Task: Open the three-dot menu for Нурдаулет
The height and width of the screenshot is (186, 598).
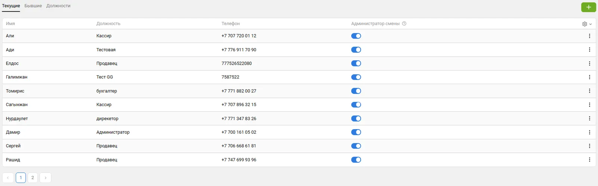Action: pyautogui.click(x=589, y=118)
